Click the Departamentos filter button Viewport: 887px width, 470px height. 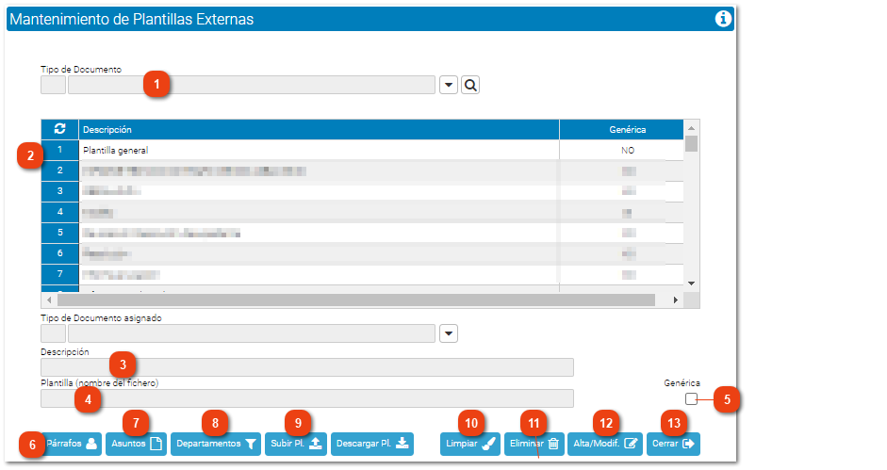[216, 444]
